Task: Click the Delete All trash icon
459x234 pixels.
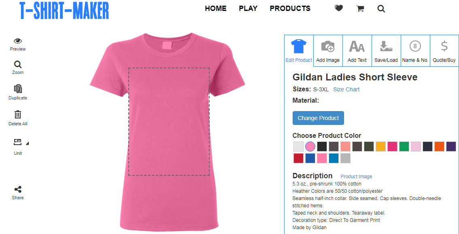Action: (x=18, y=114)
